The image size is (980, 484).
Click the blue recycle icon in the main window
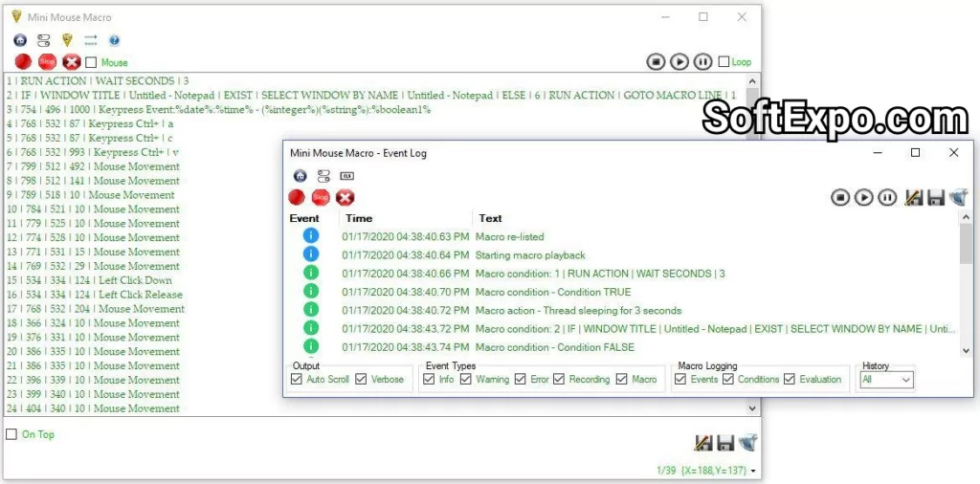pyautogui.click(x=748, y=443)
